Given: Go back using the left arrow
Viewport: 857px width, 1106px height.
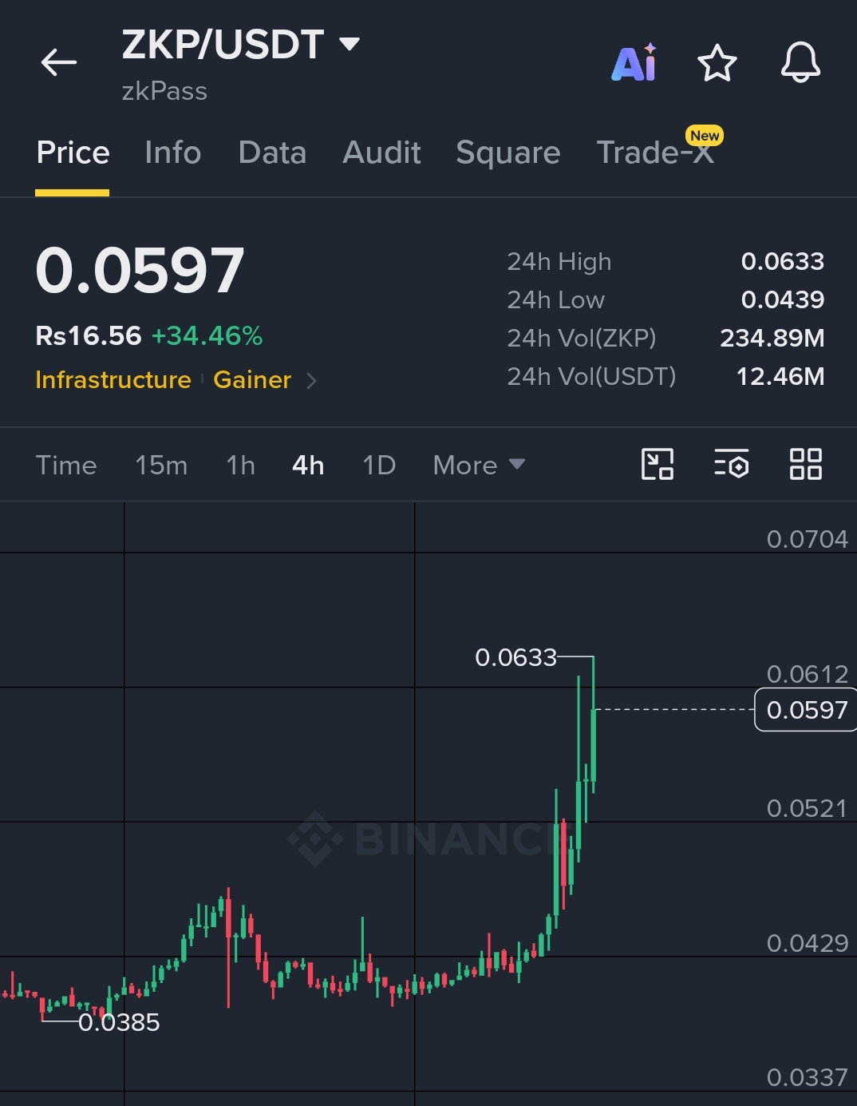Looking at the screenshot, I should (59, 62).
